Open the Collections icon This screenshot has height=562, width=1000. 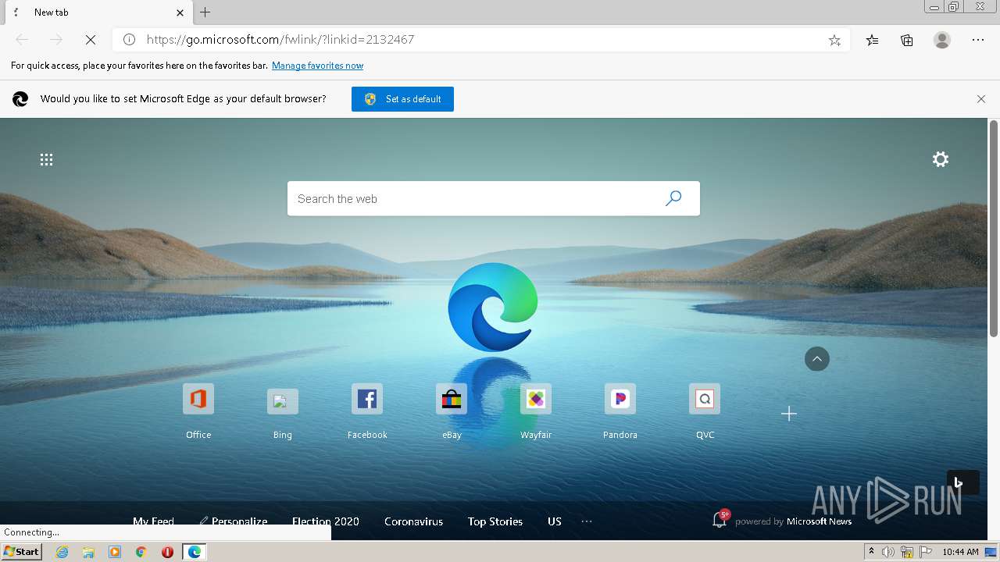pos(907,40)
